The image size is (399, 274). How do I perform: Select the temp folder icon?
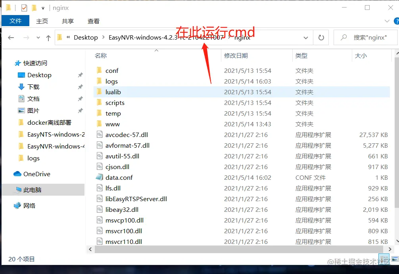coord(100,113)
